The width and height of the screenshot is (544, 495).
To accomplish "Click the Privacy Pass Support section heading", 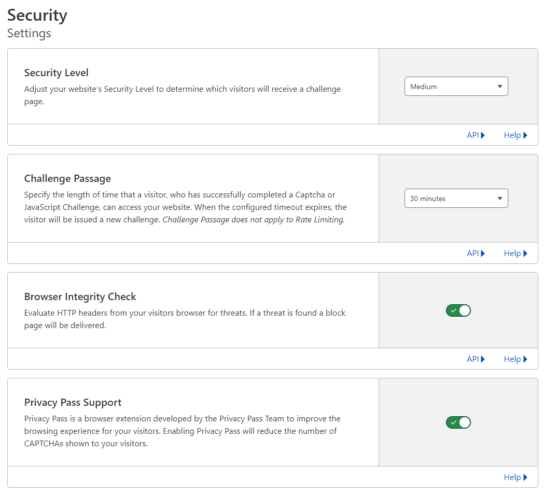I will (73, 403).
